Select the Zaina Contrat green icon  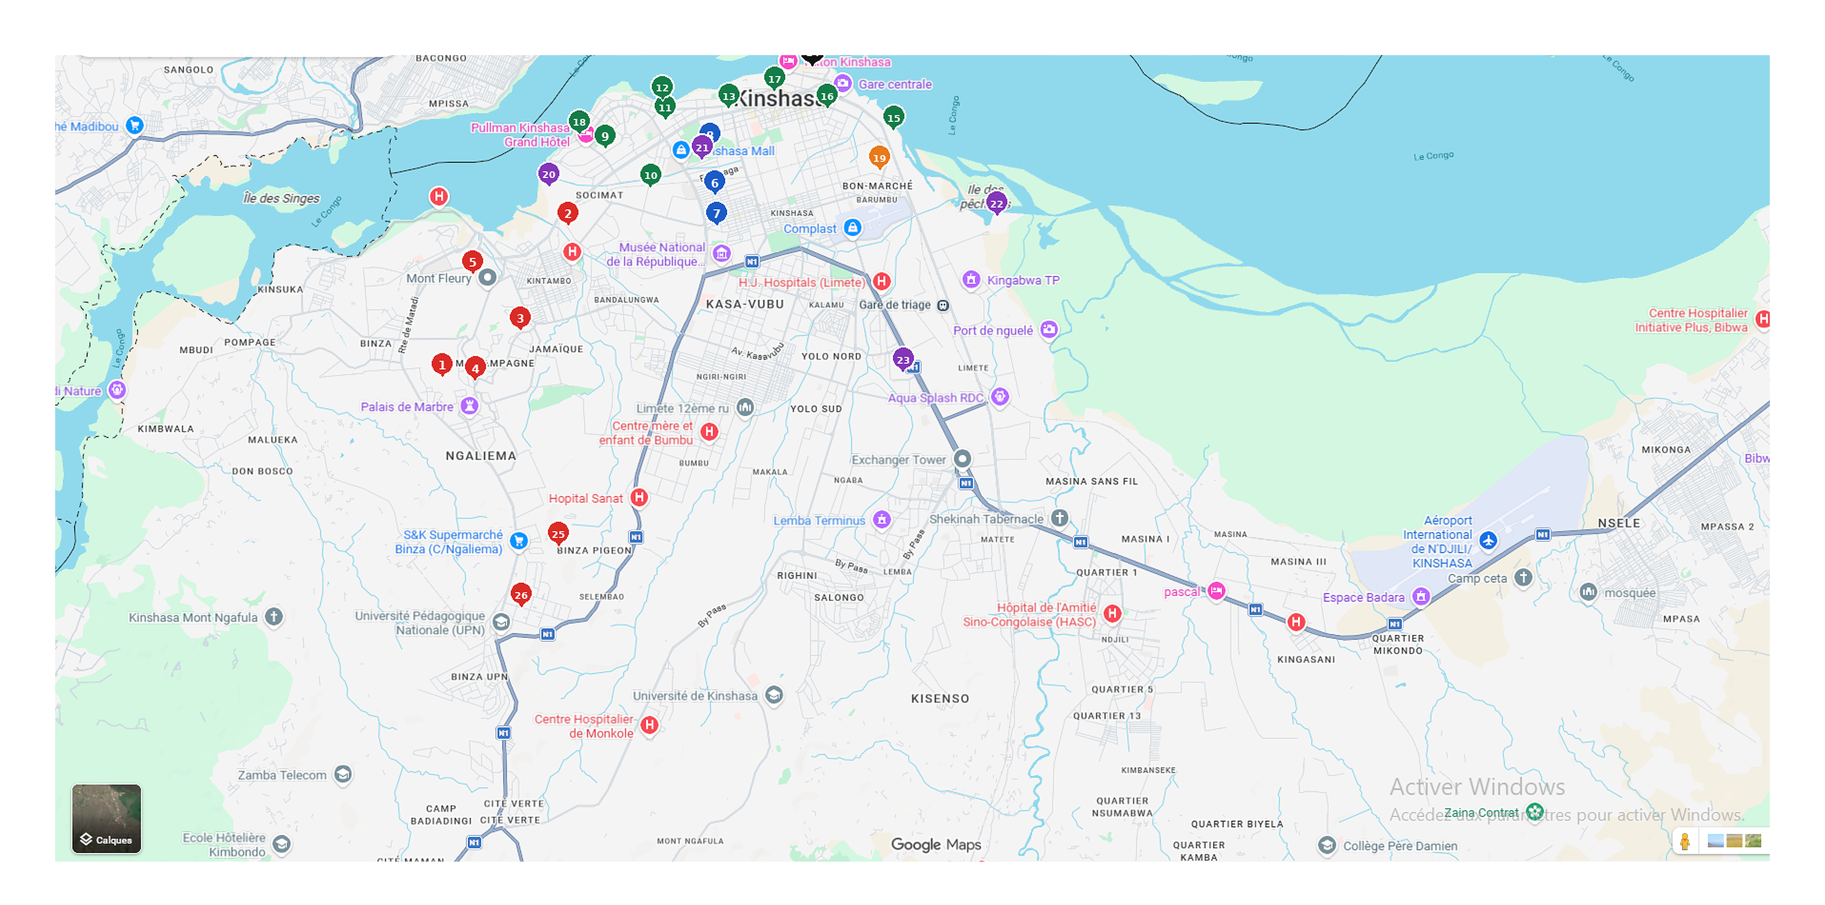(1535, 812)
